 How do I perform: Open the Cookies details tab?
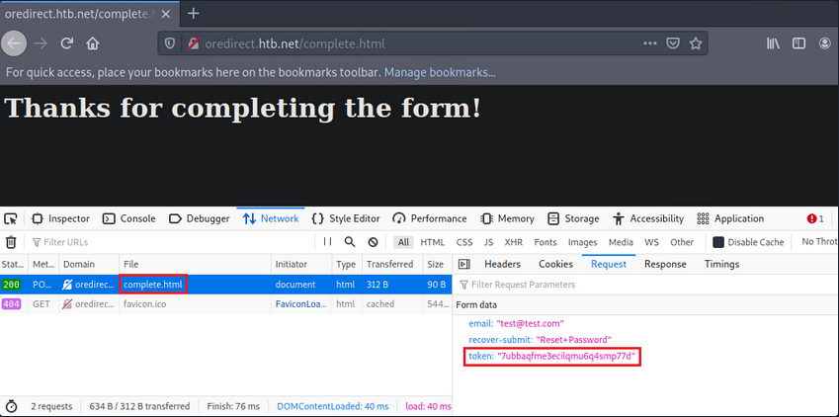point(556,265)
